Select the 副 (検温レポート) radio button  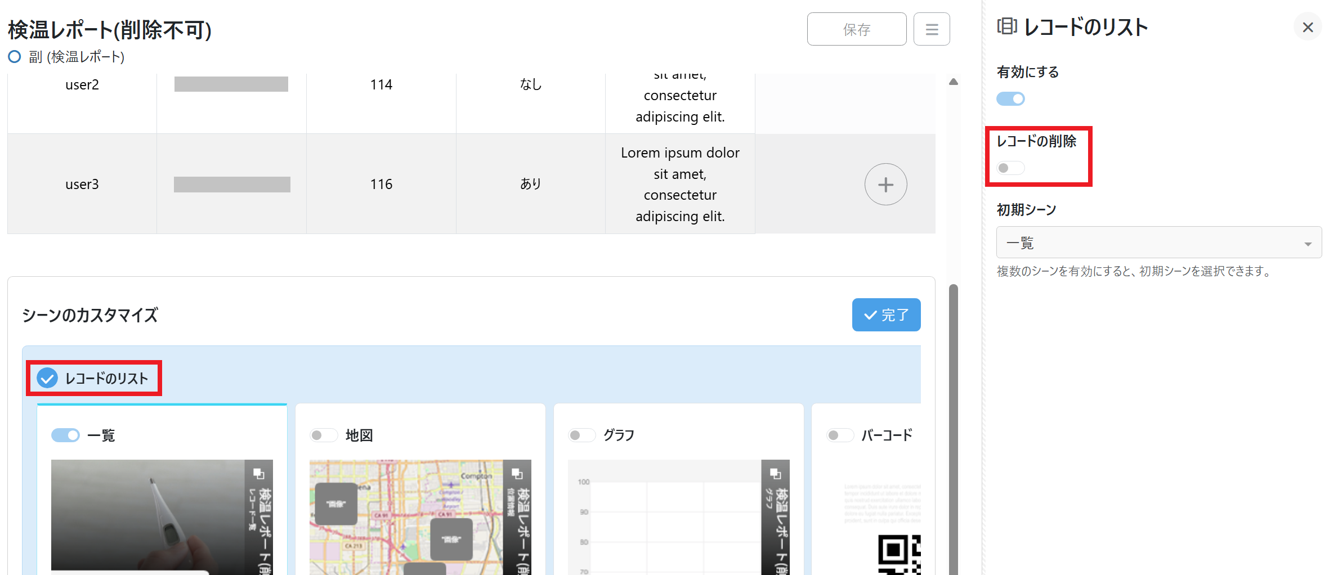[x=15, y=57]
